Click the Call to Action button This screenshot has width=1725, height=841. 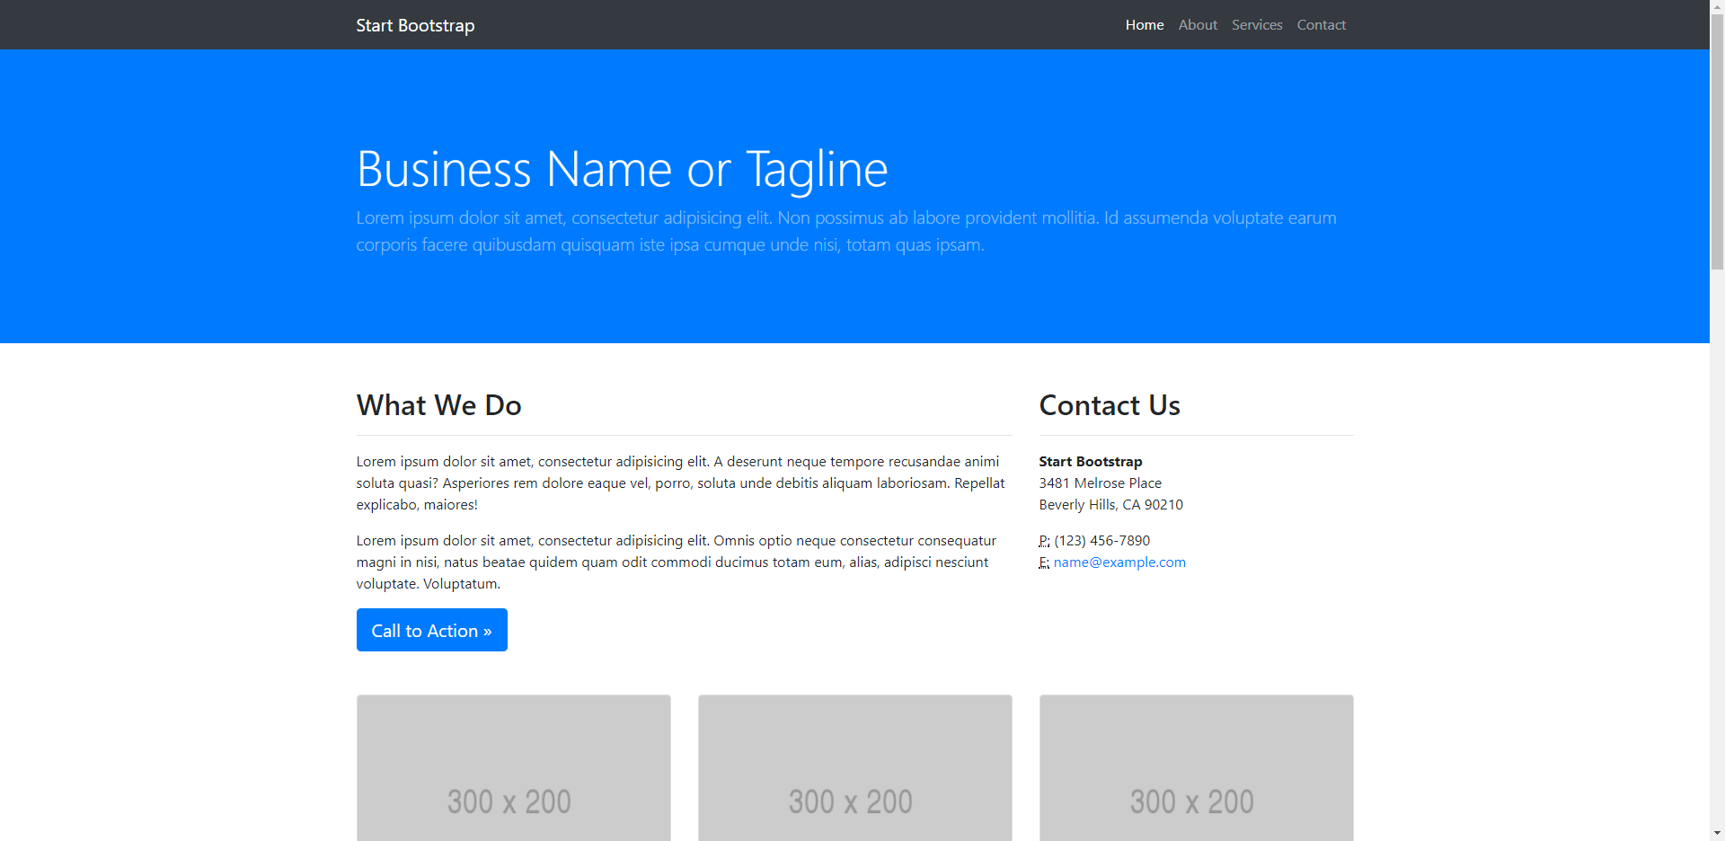tap(432, 630)
